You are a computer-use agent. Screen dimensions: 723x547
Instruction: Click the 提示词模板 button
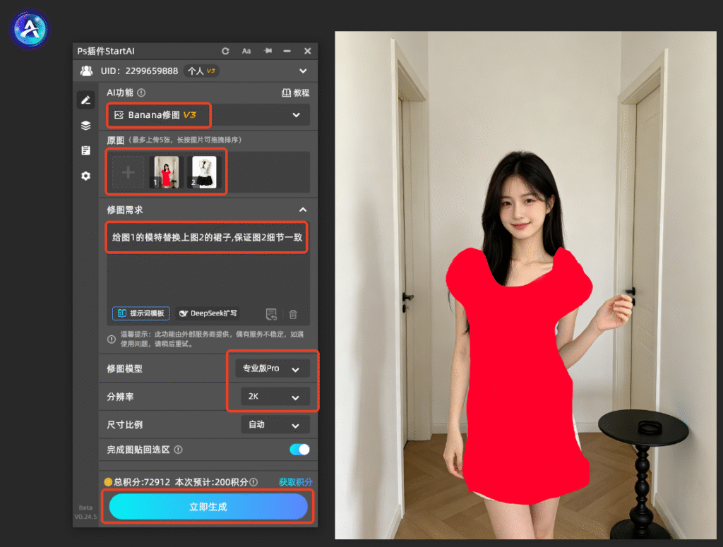click(141, 313)
